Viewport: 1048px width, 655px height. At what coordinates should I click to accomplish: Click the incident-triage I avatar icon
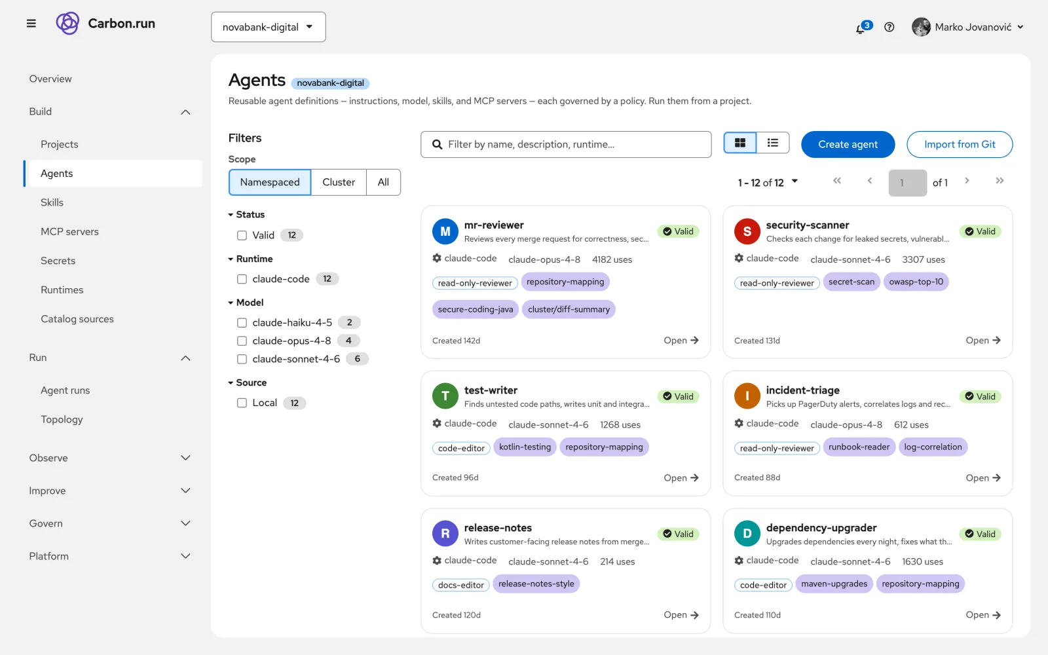[x=747, y=396]
